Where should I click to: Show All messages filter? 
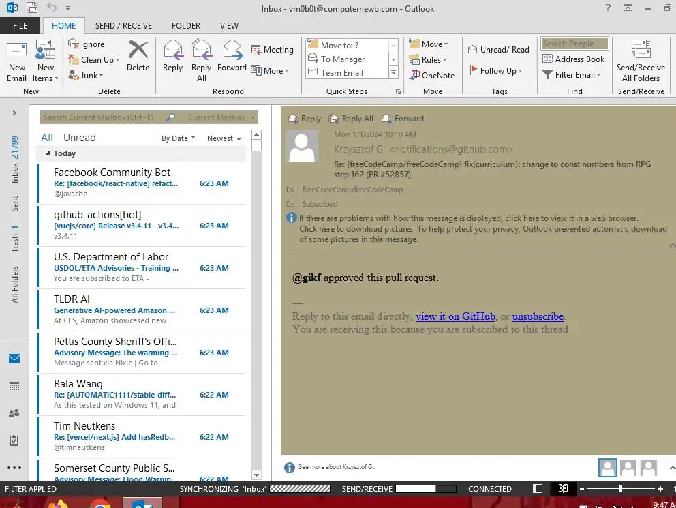[47, 138]
